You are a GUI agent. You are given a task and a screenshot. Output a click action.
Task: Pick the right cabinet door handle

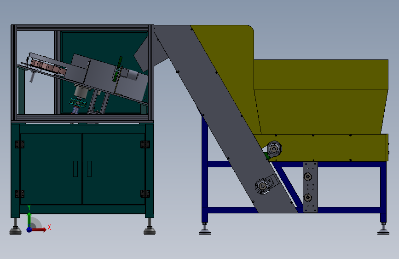pyautogui.click(x=89, y=169)
